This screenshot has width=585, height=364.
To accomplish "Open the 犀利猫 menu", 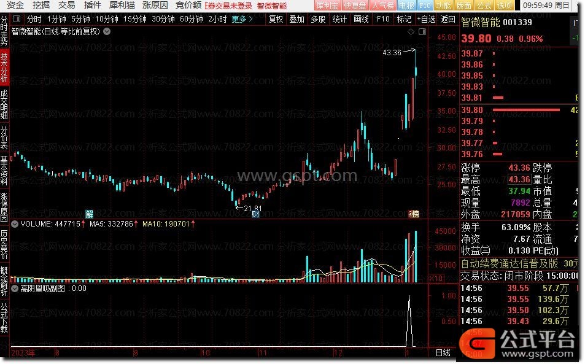I will point(122,6).
